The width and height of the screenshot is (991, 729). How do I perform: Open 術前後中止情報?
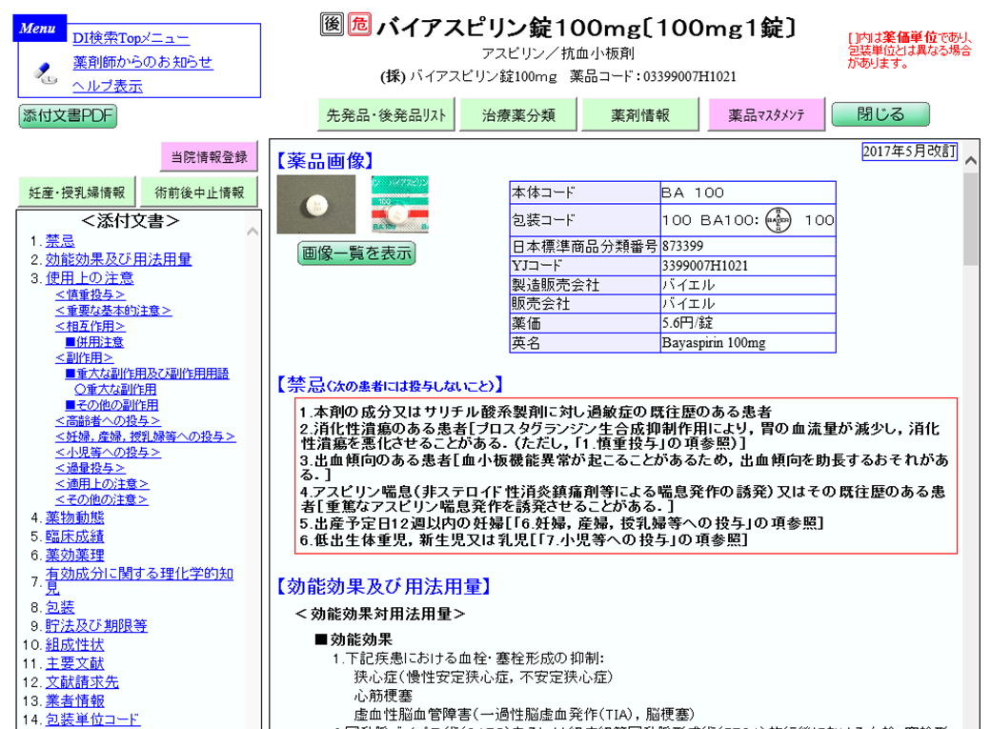pyautogui.click(x=199, y=192)
